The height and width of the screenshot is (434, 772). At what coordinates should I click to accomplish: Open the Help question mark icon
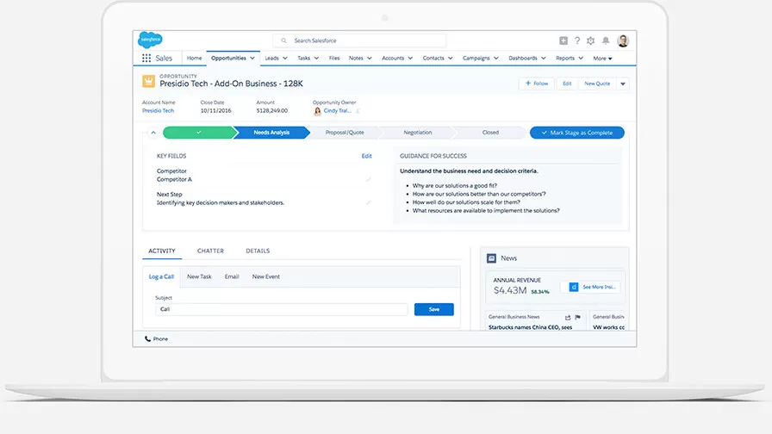577,40
